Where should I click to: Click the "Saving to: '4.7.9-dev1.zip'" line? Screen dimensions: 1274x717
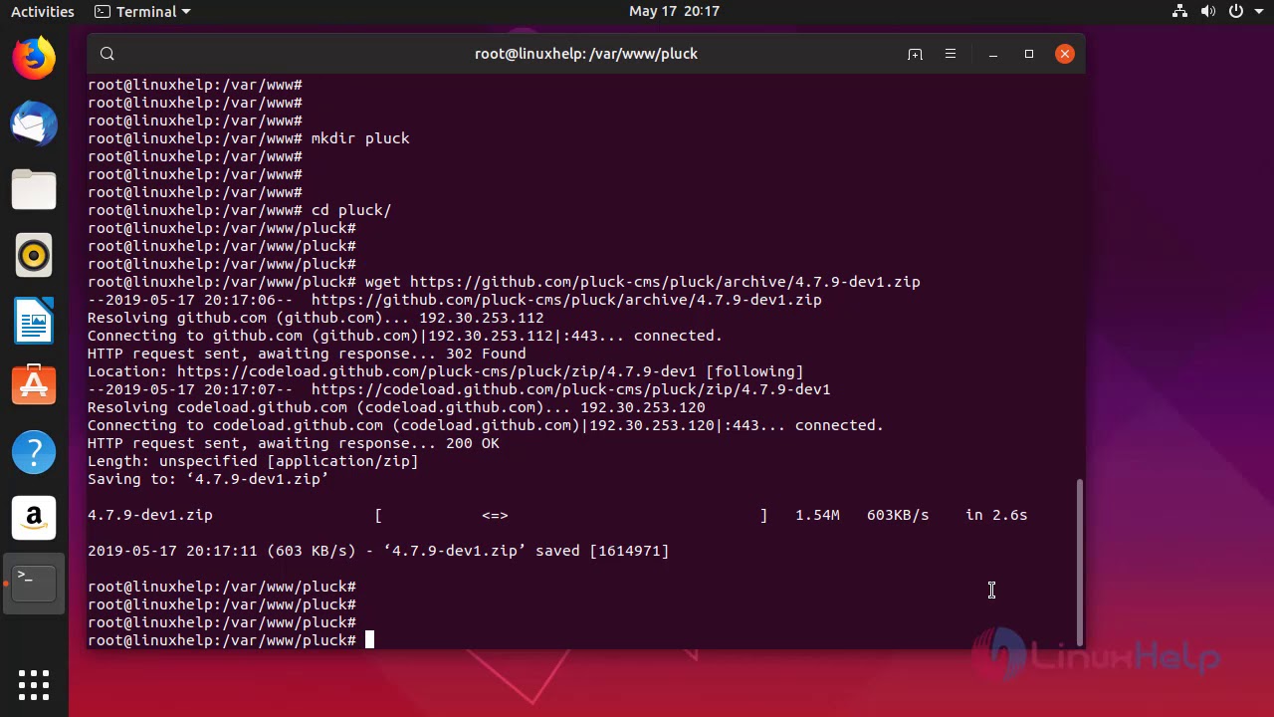208,479
